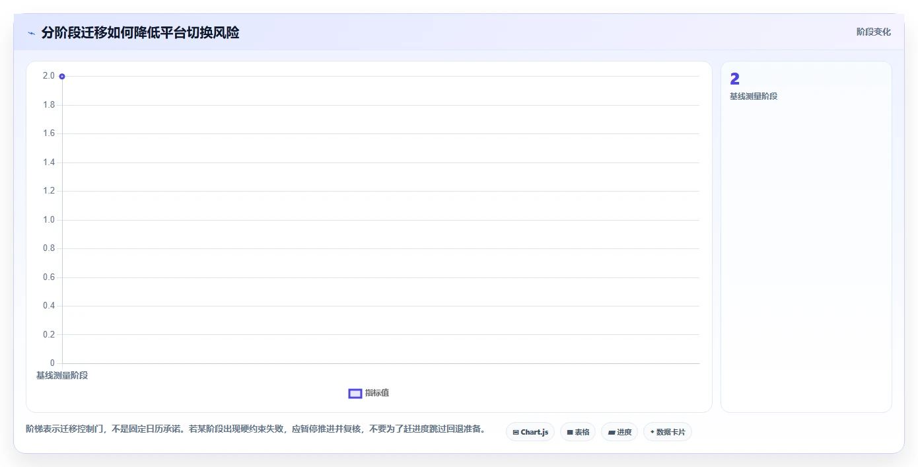The height and width of the screenshot is (467, 918).
Task: Click the 进度 chip
Action: pos(619,432)
